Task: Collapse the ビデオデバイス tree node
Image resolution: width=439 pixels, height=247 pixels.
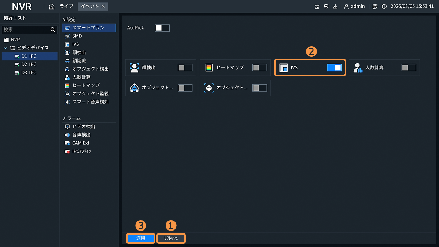Action: (x=5, y=48)
